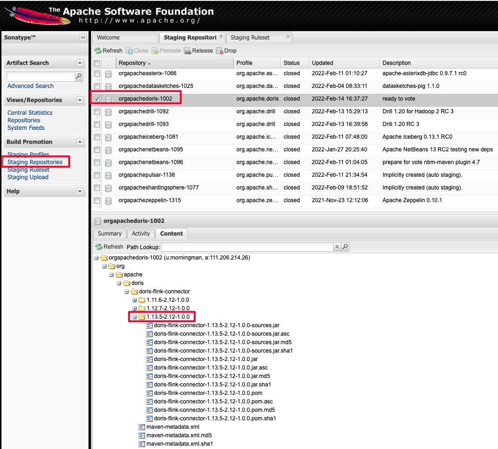Image resolution: width=498 pixels, height=449 pixels.
Task: Click into the Path Lookup input field
Action: coord(247,247)
